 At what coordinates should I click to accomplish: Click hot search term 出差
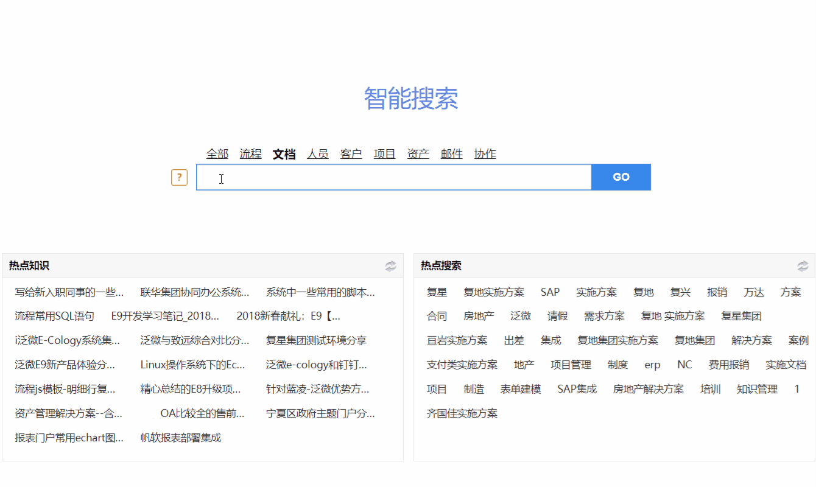coord(515,341)
